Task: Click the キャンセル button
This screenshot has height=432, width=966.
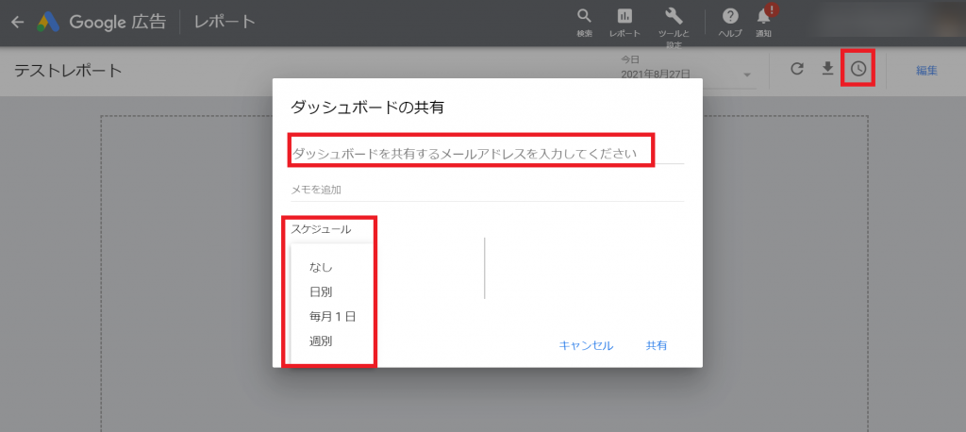Action: pyautogui.click(x=586, y=346)
